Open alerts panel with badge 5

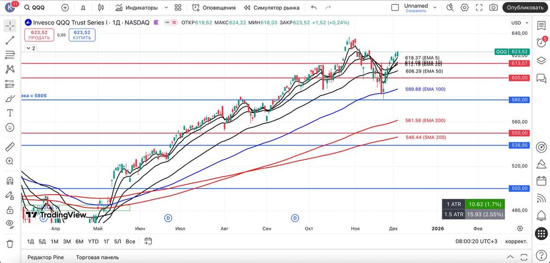tap(541, 42)
